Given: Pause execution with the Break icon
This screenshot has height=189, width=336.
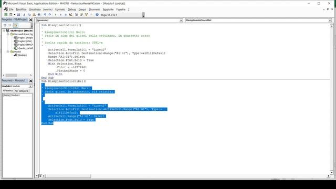Looking at the screenshot, I should point(61,15).
